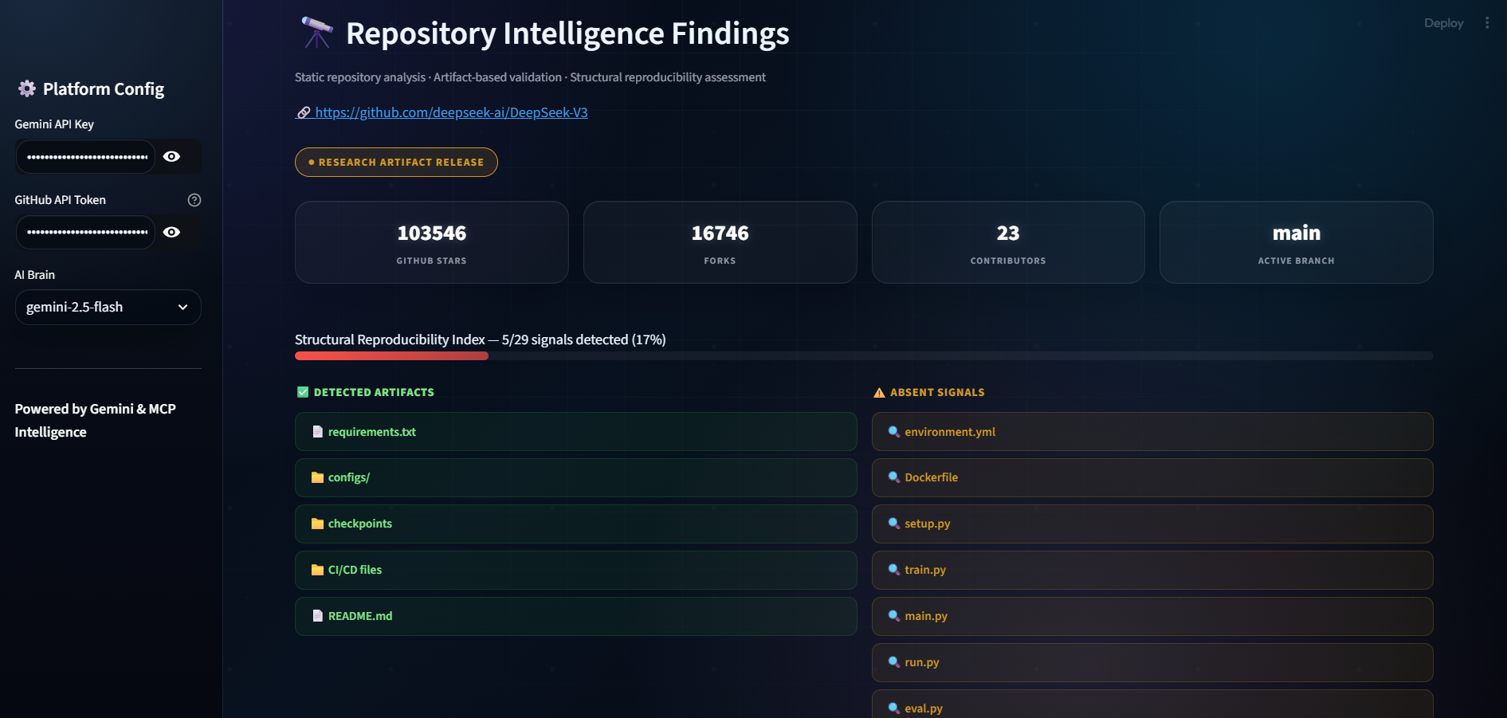Click the CI/CD files folder icon

[318, 570]
